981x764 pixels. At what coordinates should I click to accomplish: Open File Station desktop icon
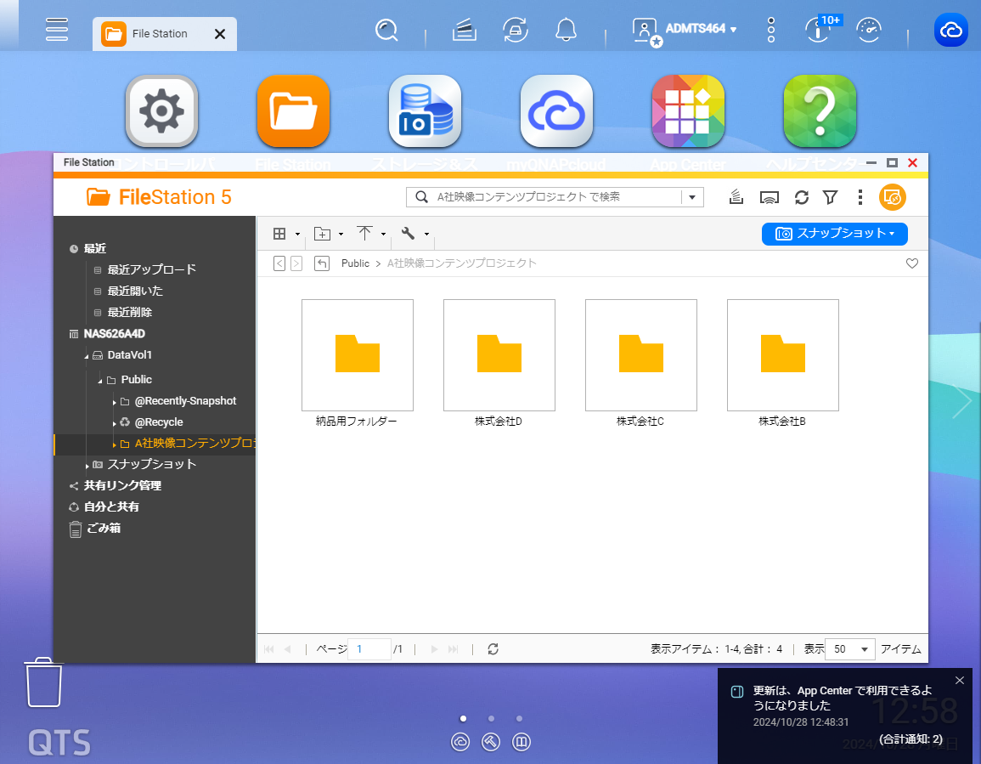click(x=293, y=111)
